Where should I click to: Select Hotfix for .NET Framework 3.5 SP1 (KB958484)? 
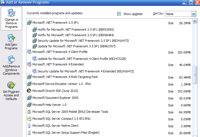click(x=76, y=35)
